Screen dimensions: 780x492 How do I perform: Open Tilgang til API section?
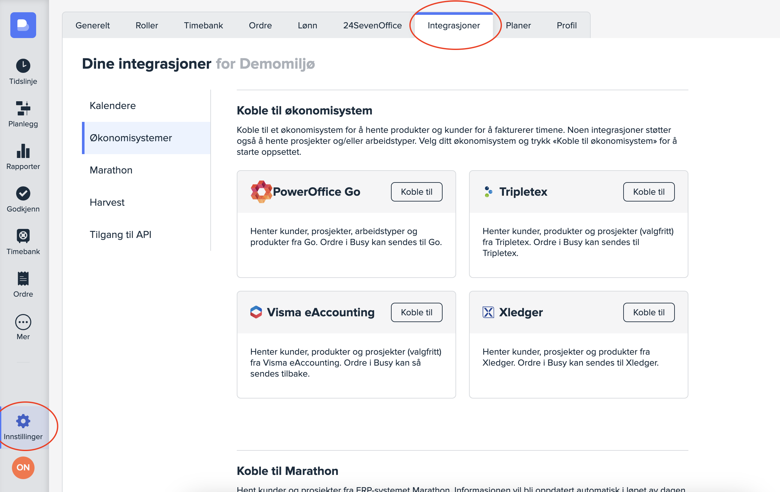120,234
